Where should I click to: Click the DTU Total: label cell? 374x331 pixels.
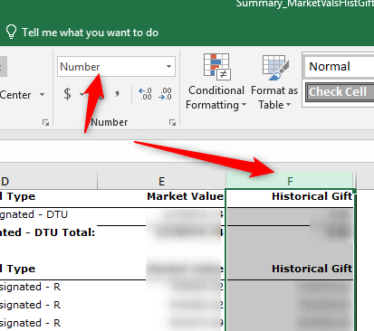click(x=48, y=232)
